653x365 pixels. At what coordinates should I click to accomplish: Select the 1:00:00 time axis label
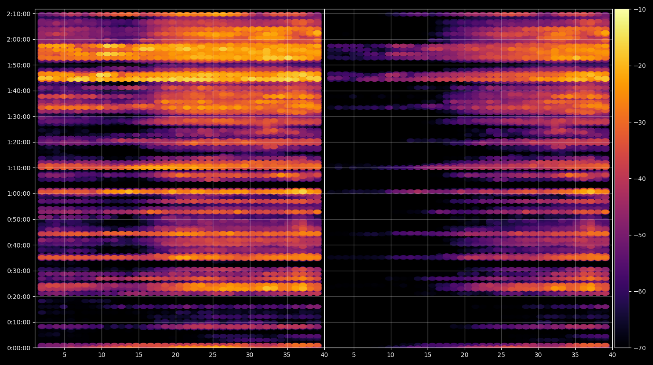tap(18, 193)
